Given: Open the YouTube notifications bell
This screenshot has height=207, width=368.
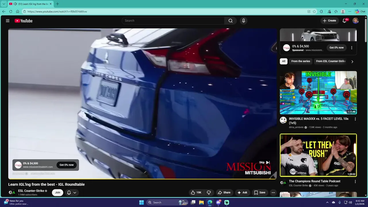Looking at the screenshot, I should (x=345, y=21).
